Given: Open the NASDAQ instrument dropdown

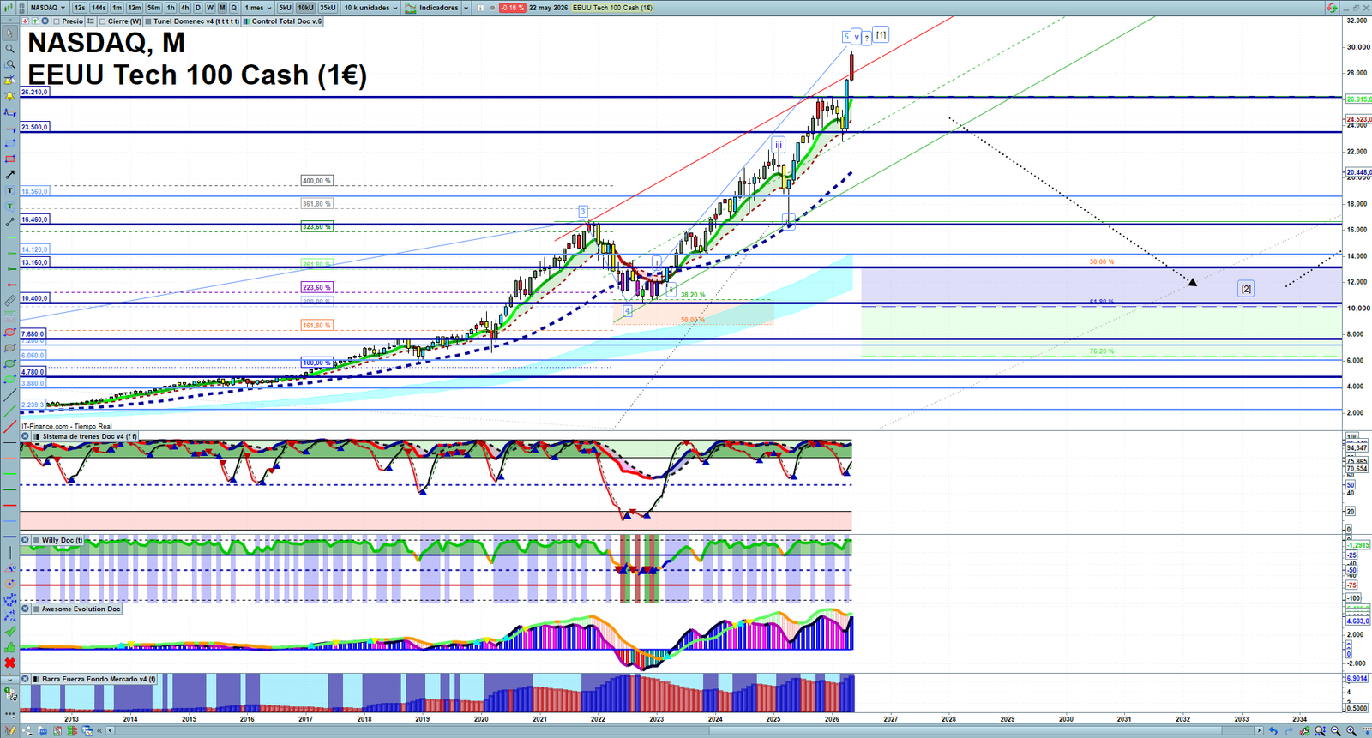Looking at the screenshot, I should [48, 8].
